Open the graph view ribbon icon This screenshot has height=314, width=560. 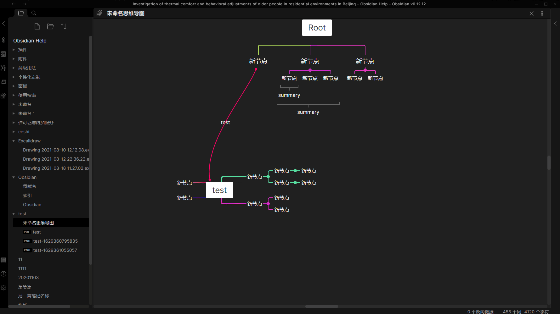3,68
